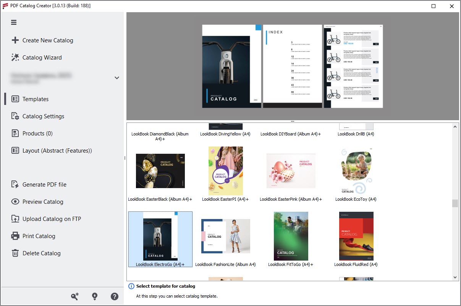
Task: Click the Create New Catalog plus icon
Action: pos(15,40)
